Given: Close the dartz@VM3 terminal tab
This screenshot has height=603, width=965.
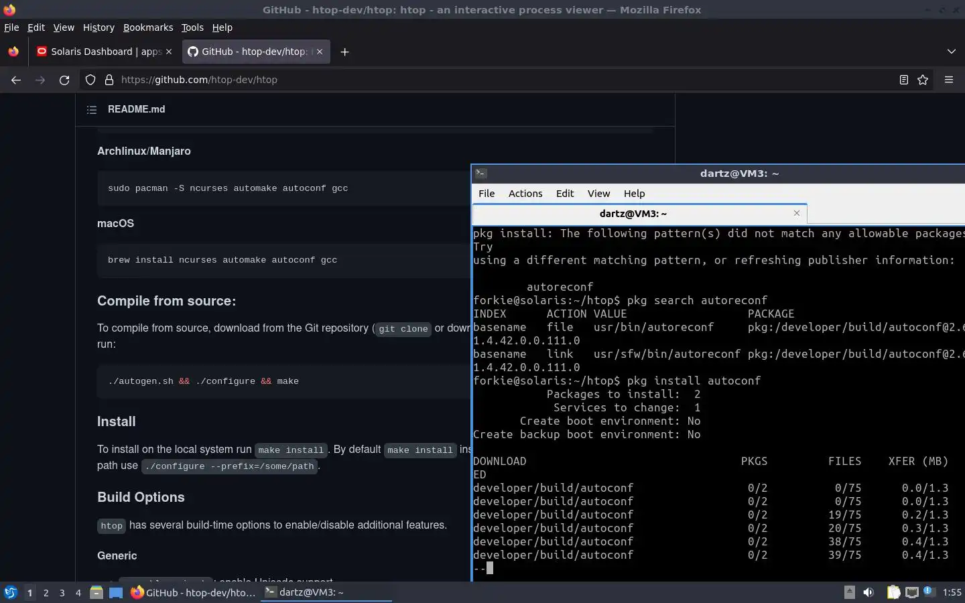Looking at the screenshot, I should pos(797,213).
